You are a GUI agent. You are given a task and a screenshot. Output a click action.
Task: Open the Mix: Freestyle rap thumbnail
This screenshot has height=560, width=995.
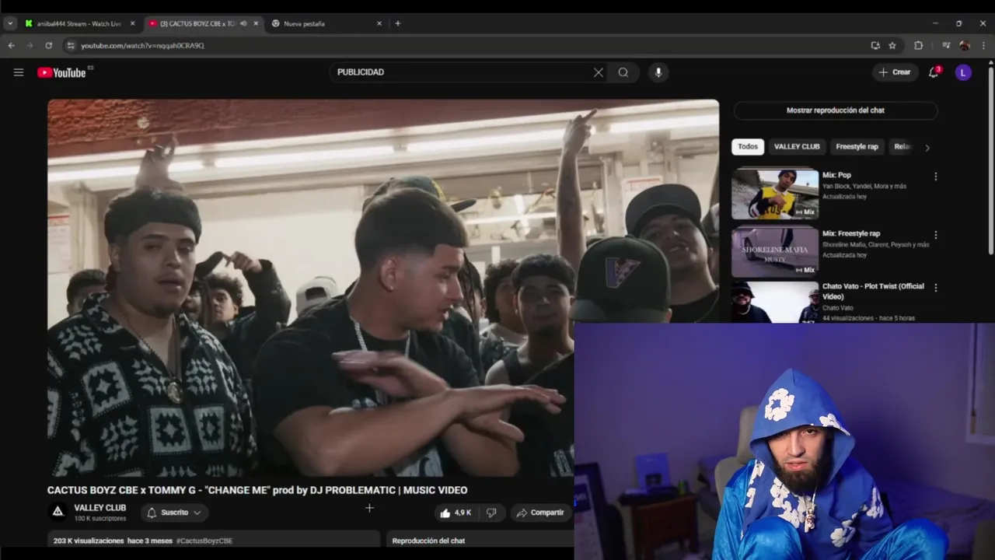[775, 252]
